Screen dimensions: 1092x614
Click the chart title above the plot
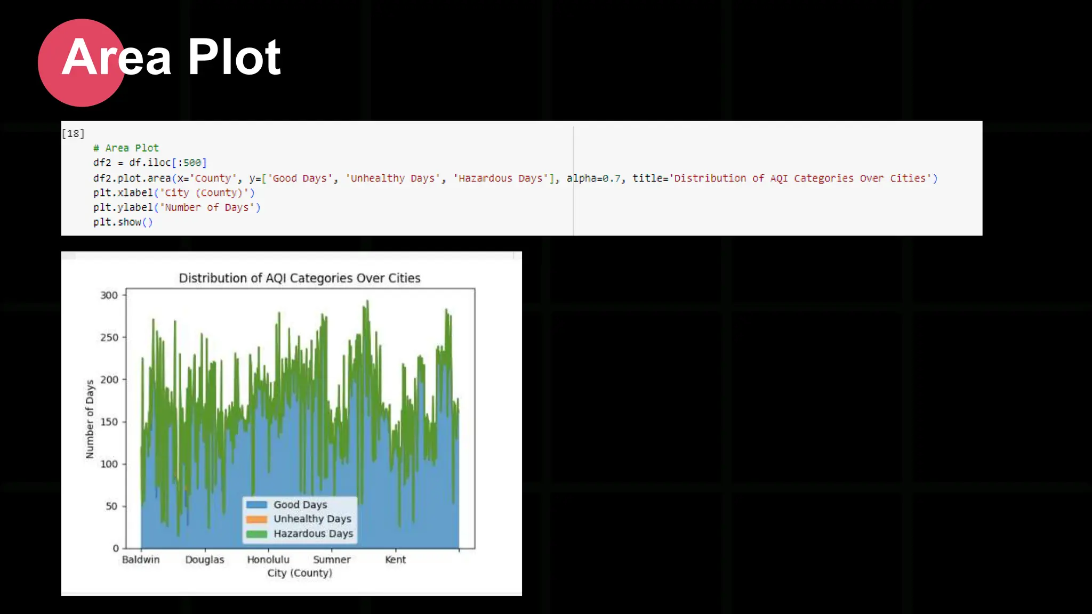click(x=299, y=278)
